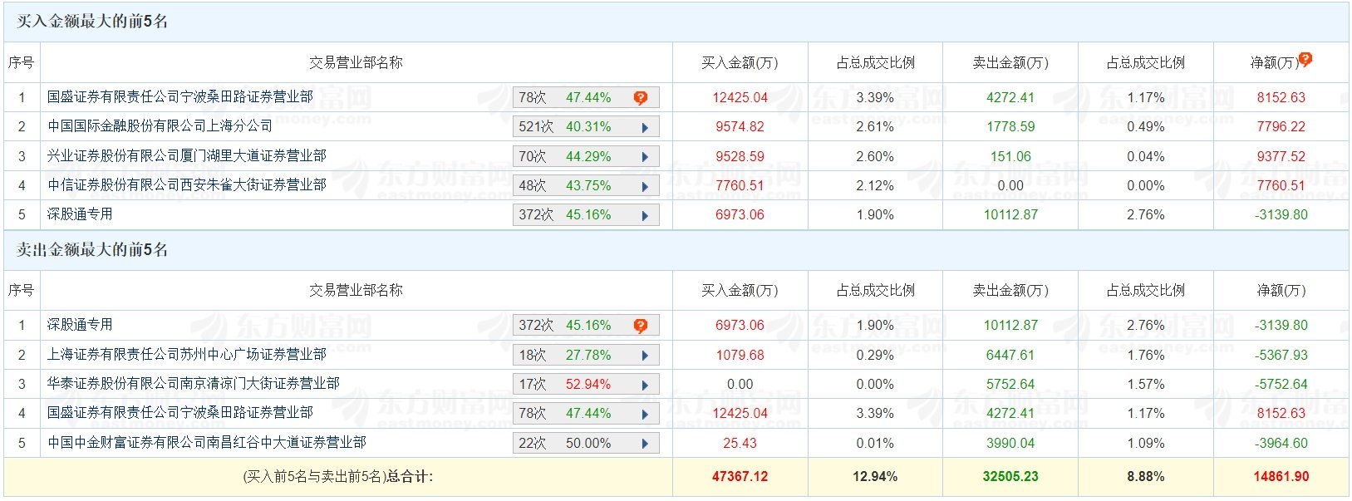This screenshot has height=501, width=1352.
Task: Open 国盛证券宁波桑田路证券营业部 link in the buy table
Action: point(180,97)
